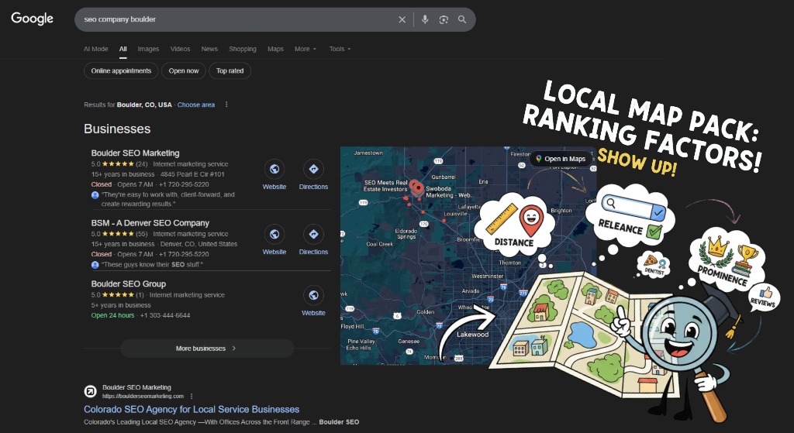This screenshot has width=794, height=433.
Task: Open BSM - A Denver SEO Company listing
Action: click(x=150, y=222)
